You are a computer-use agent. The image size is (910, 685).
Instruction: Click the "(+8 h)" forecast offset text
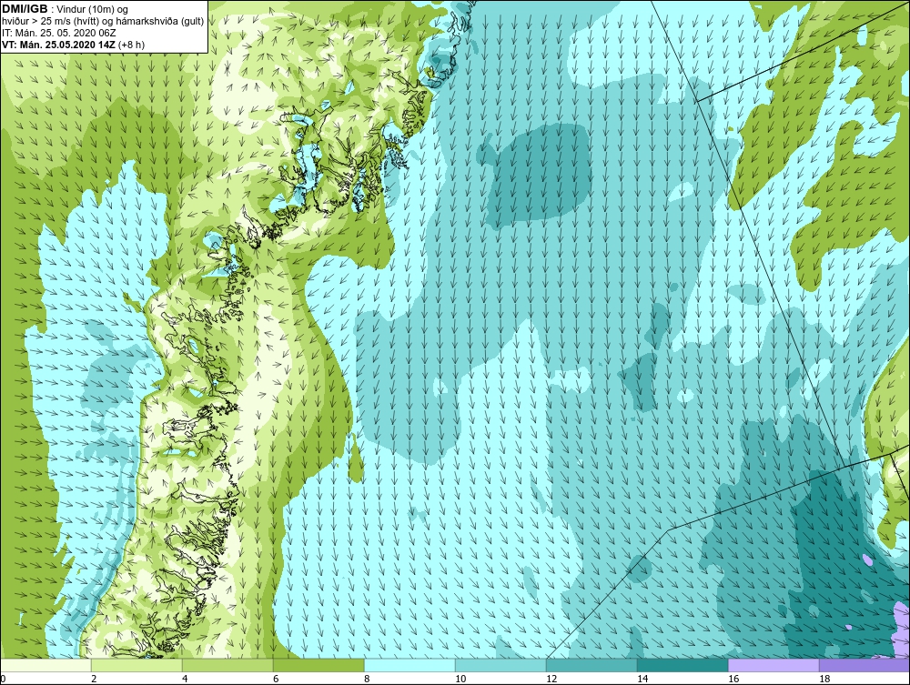132,45
